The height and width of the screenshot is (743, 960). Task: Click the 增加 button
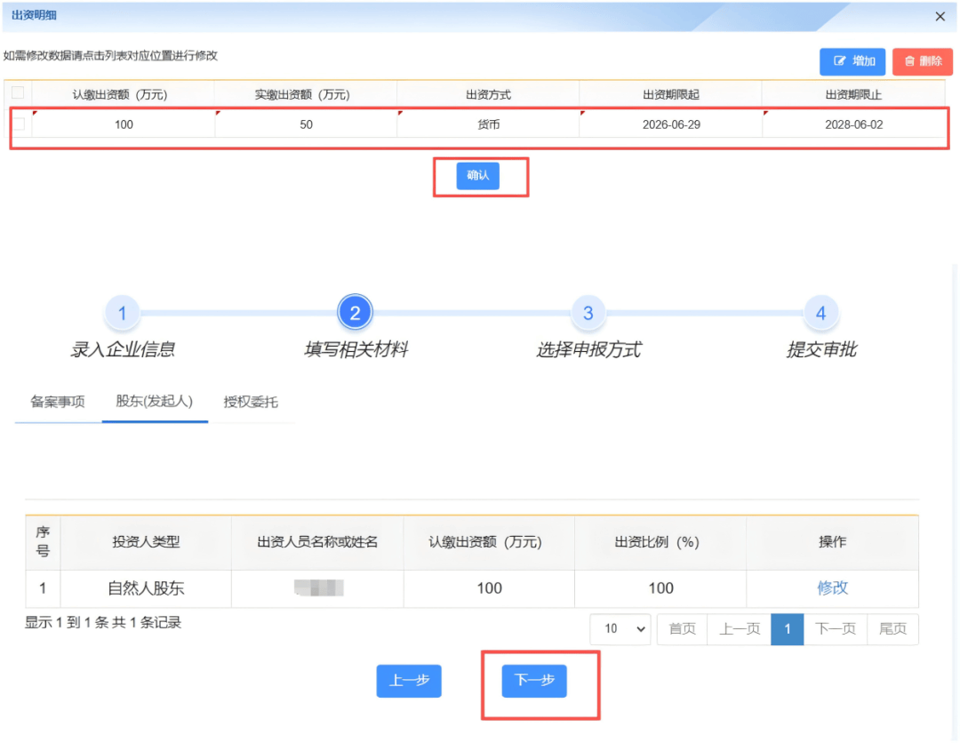tap(852, 61)
